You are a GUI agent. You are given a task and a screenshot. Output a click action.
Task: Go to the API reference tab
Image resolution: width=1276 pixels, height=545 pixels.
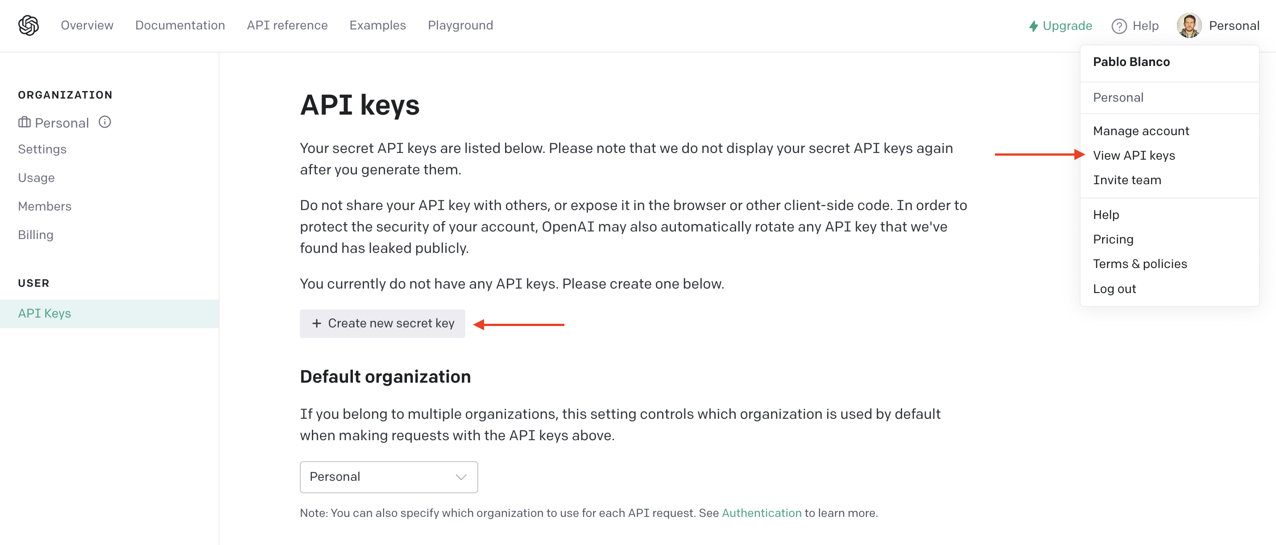tap(287, 25)
